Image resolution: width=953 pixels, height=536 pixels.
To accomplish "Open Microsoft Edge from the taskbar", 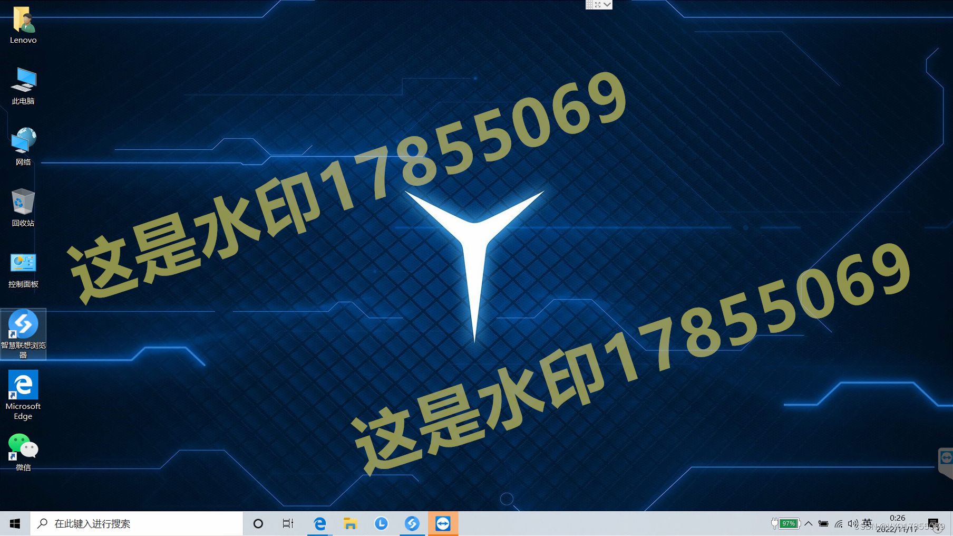I will point(319,523).
